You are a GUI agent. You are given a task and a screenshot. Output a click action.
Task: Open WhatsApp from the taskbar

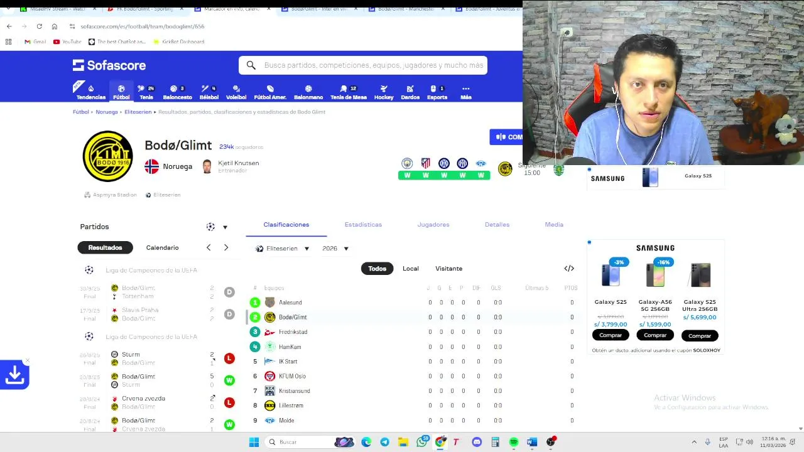[422, 442]
